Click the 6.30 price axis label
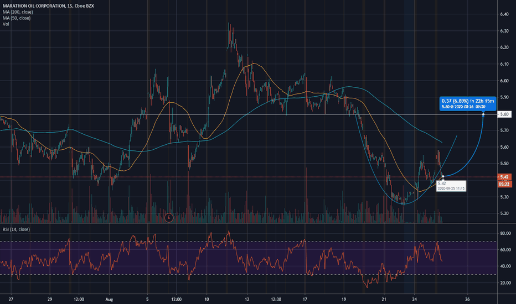Viewport: 516px width, 304px height. 504,31
